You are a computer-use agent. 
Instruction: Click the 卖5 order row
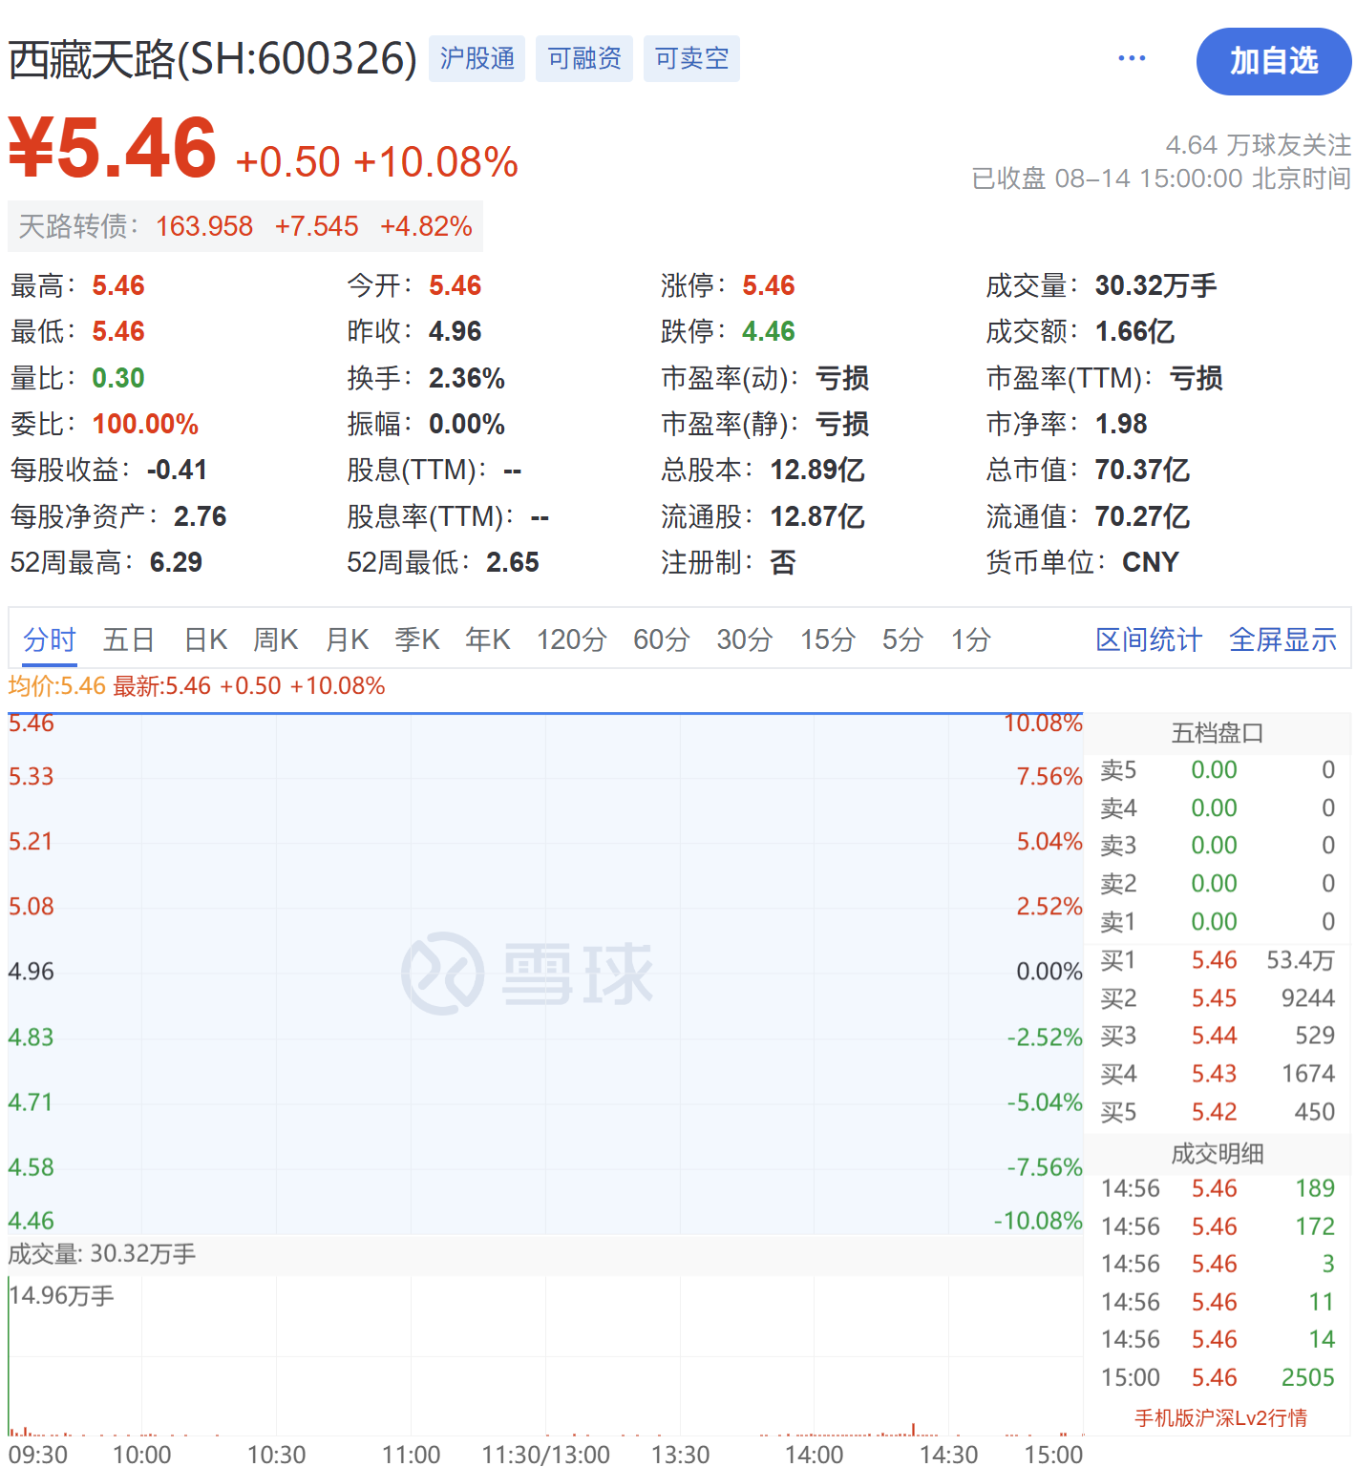1218,770
